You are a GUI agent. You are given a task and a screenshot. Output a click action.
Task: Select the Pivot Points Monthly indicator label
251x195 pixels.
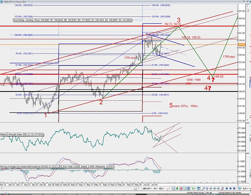(x=72, y=20)
